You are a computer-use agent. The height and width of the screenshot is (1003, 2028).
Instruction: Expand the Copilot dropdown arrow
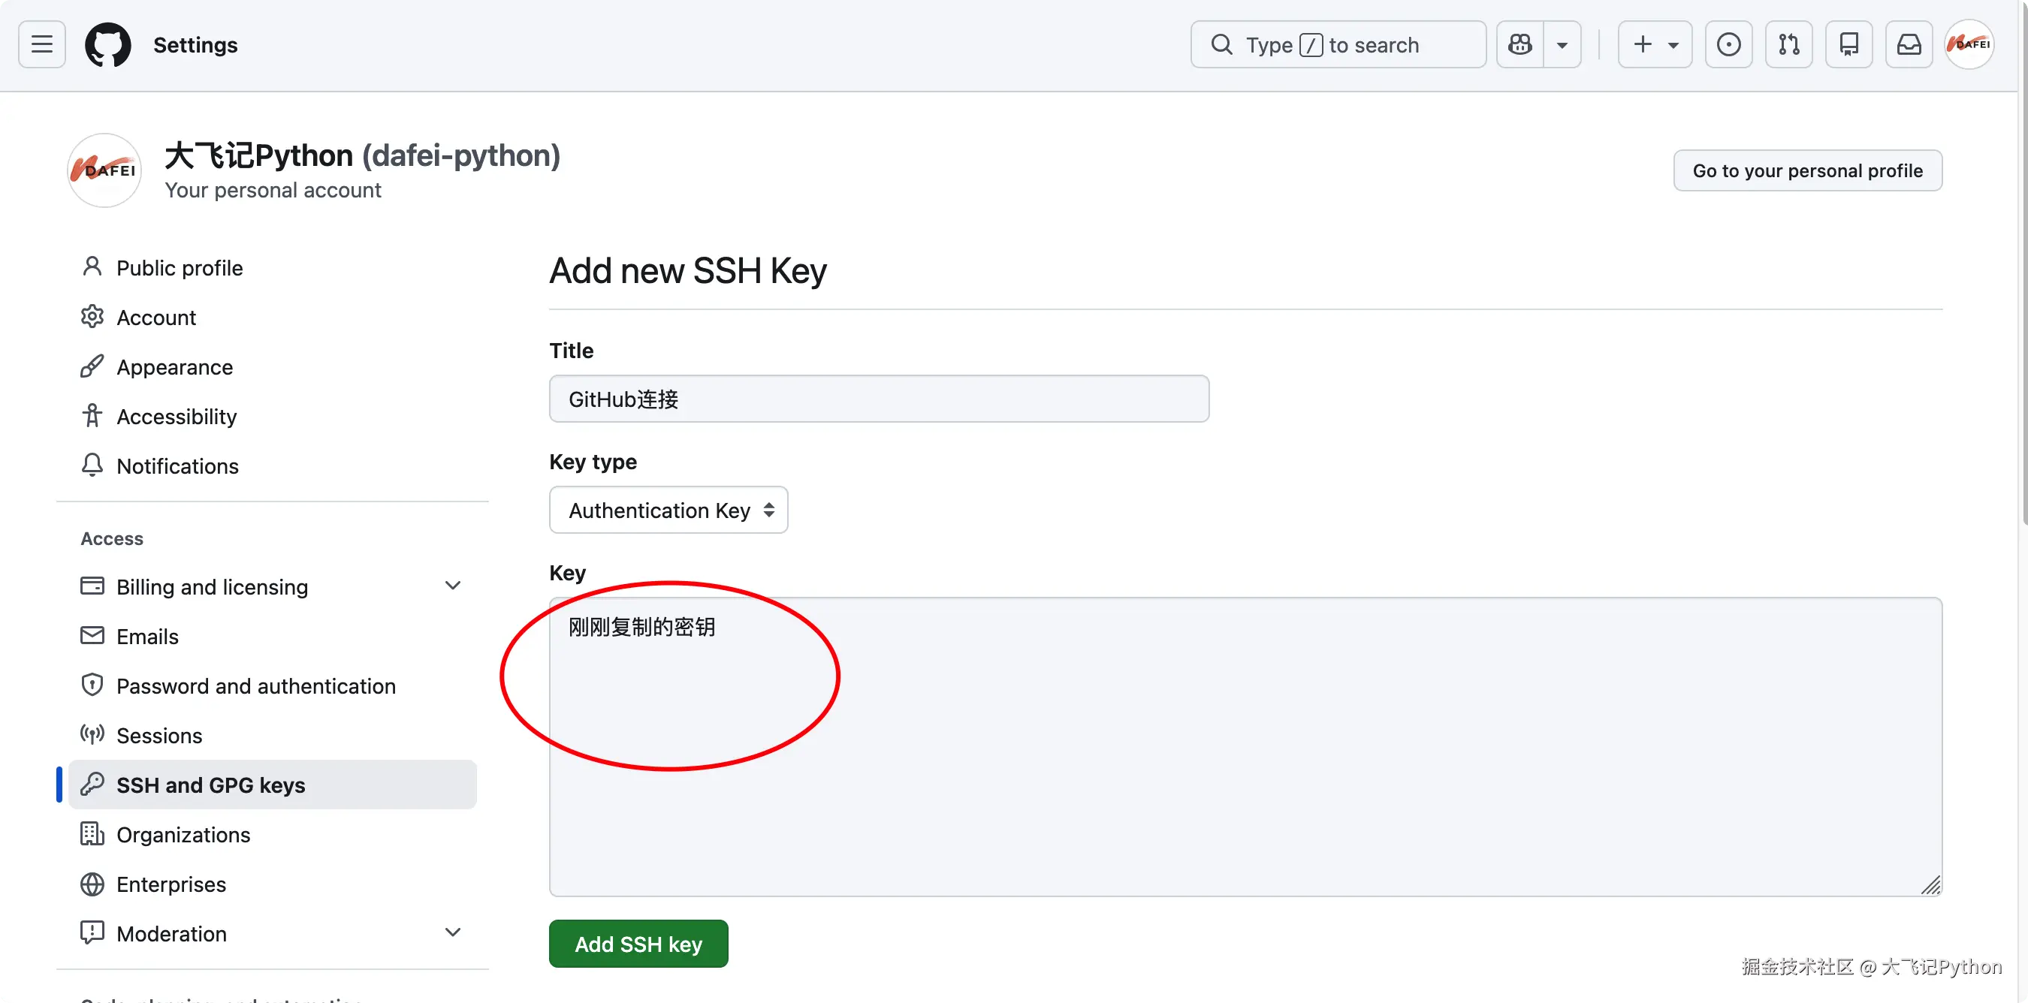point(1562,45)
